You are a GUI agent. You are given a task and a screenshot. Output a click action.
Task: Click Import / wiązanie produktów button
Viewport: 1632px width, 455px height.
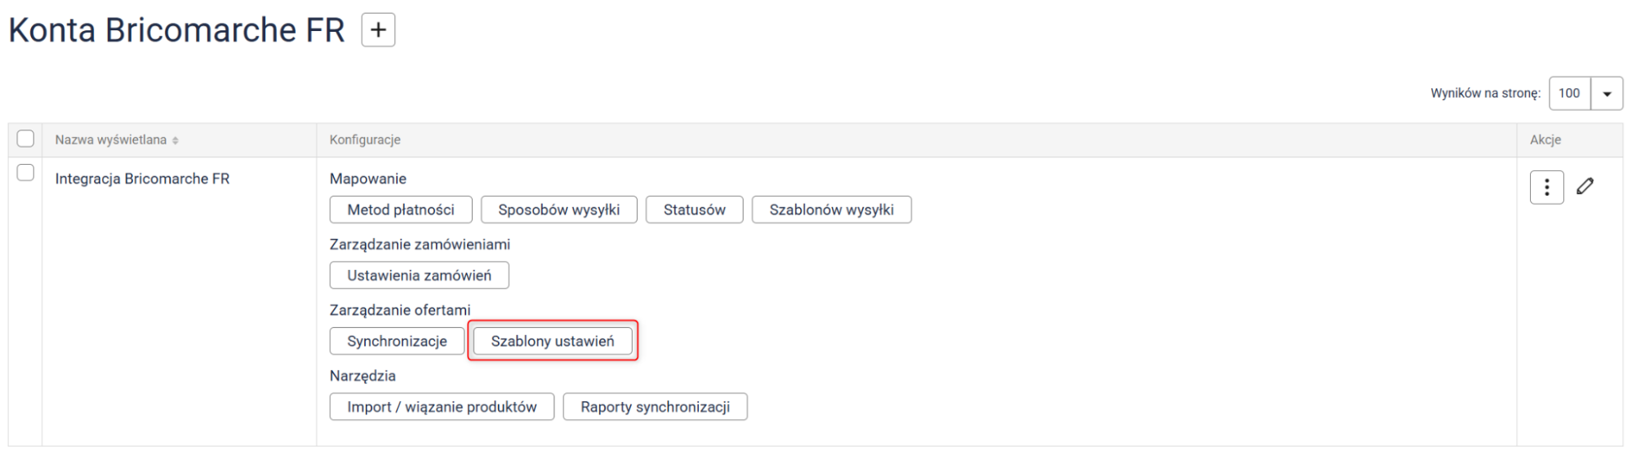point(442,407)
